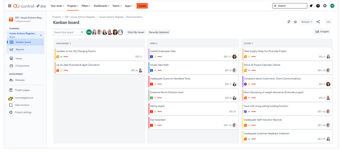
Task: Click the Issues icon in sidebar
Action: 11,58
